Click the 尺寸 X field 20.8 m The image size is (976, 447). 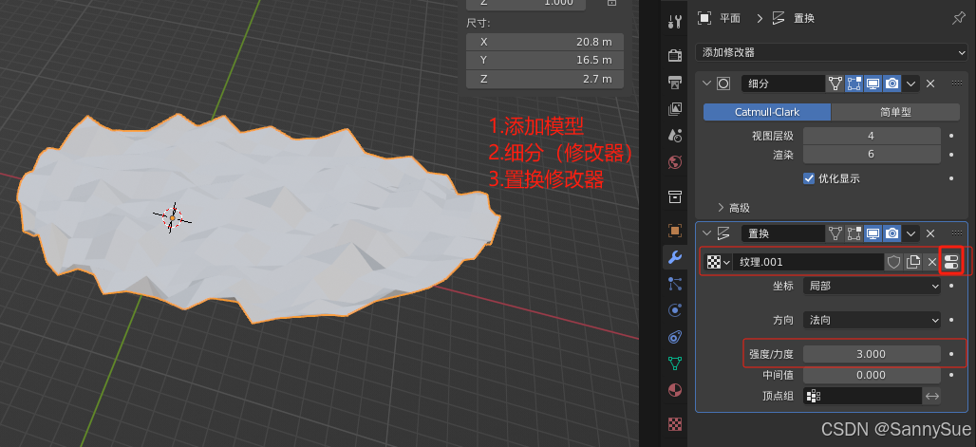click(545, 42)
